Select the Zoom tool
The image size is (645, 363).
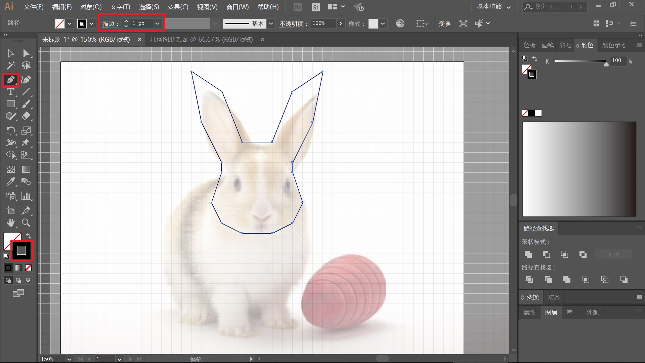click(26, 223)
